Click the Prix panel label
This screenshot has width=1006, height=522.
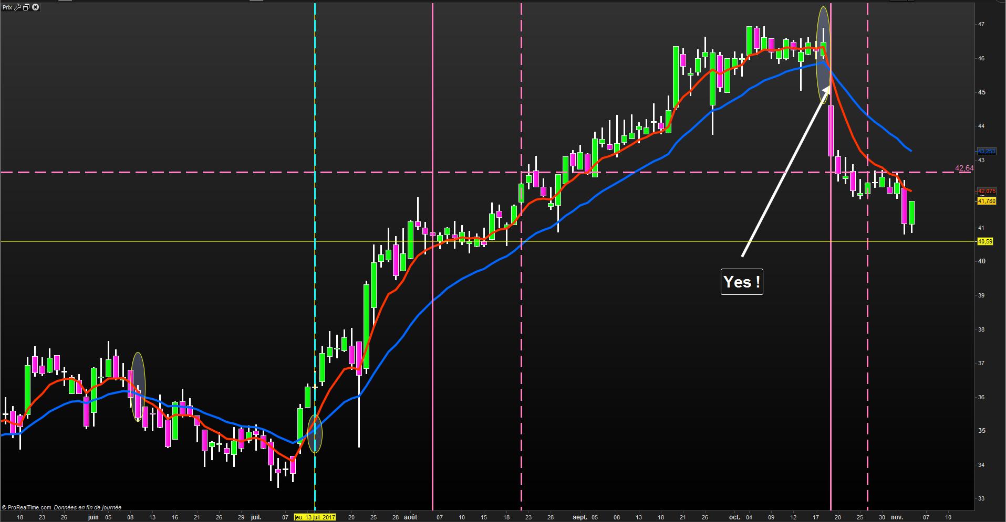tap(8, 7)
